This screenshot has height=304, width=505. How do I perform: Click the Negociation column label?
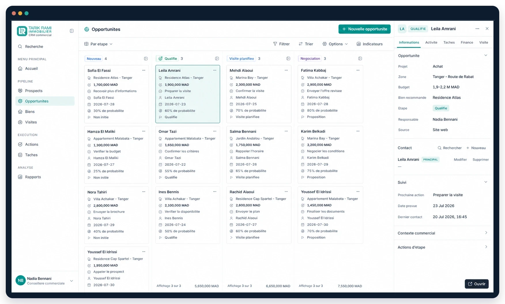pos(310,59)
